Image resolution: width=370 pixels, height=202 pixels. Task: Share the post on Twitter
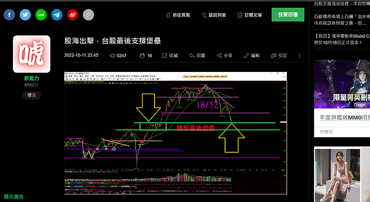pos(25,15)
